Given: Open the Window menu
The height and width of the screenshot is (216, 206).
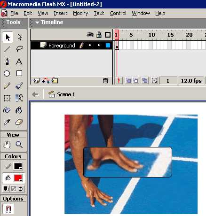Looking at the screenshot, I should [141, 13].
